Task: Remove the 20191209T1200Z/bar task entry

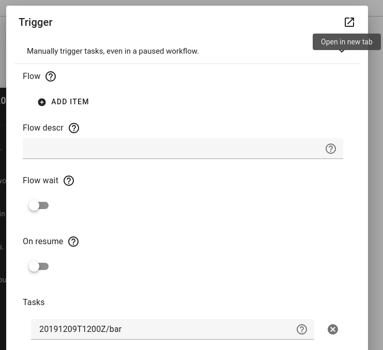Action: (x=333, y=329)
